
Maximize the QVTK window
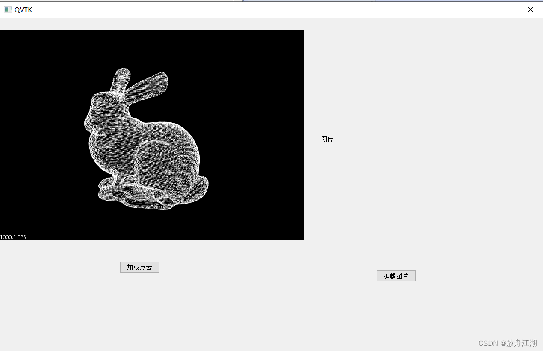point(505,9)
